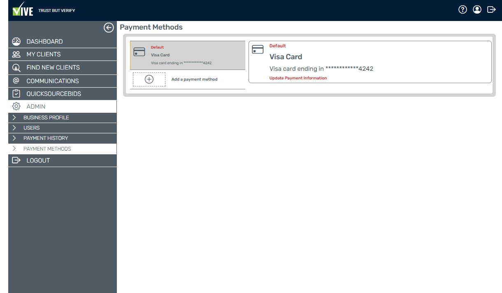
Task: Click the Communications at-sign icon
Action: [16, 81]
